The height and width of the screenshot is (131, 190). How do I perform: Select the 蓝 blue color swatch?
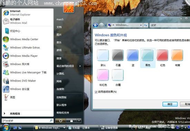pyautogui.click(x=133, y=55)
